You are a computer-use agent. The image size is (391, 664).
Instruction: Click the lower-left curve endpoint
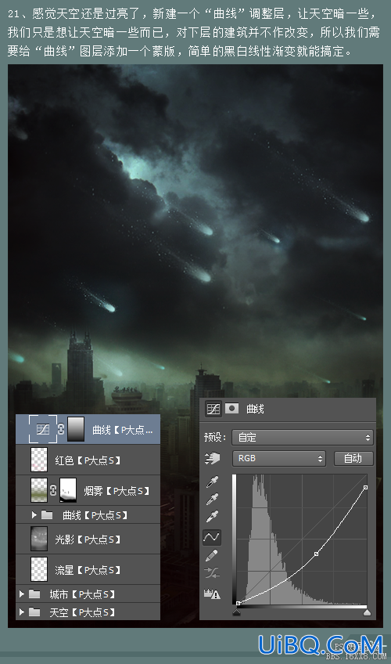(239, 603)
